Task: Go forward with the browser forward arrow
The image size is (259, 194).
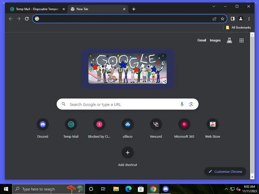Action: tap(19, 19)
